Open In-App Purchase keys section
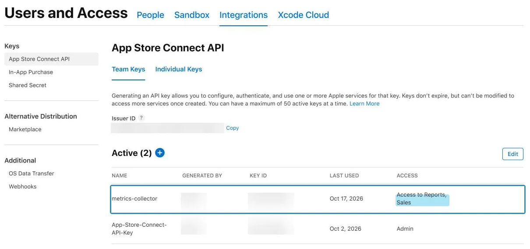The height and width of the screenshot is (249, 530). point(31,72)
